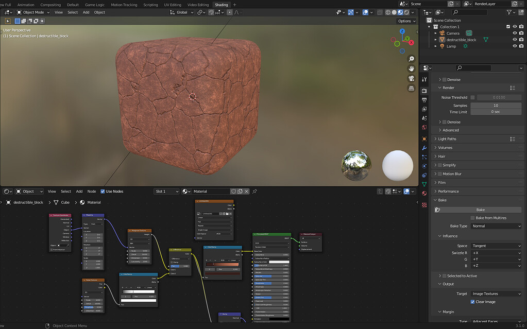Exclude Collection 1 from view layer
The width and height of the screenshot is (527, 329).
508,27
